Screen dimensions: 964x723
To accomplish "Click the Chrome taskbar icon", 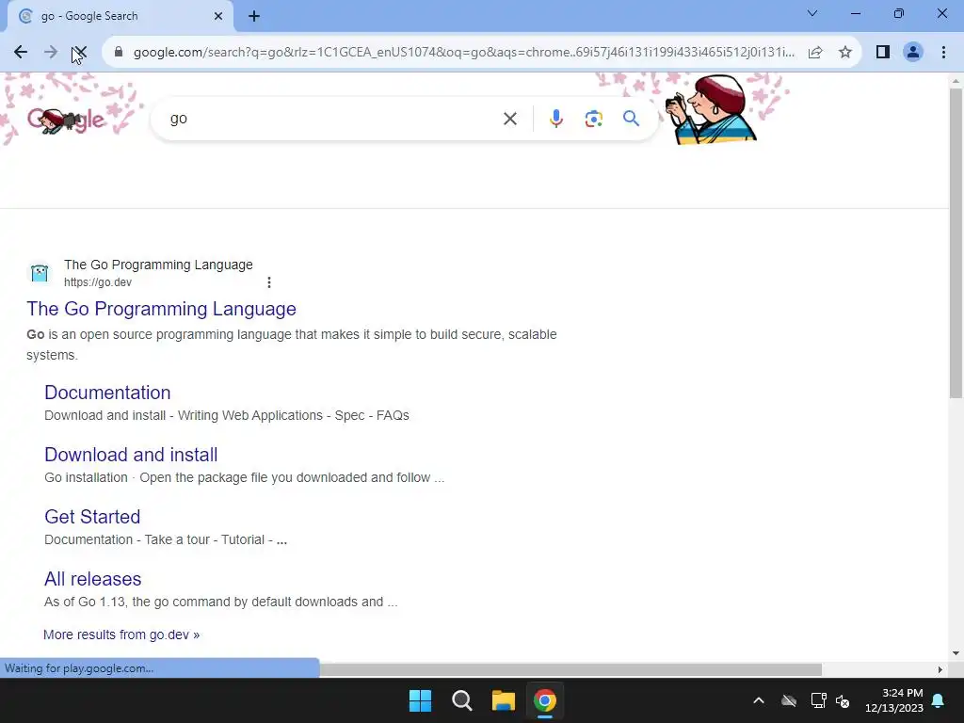I will [x=545, y=700].
